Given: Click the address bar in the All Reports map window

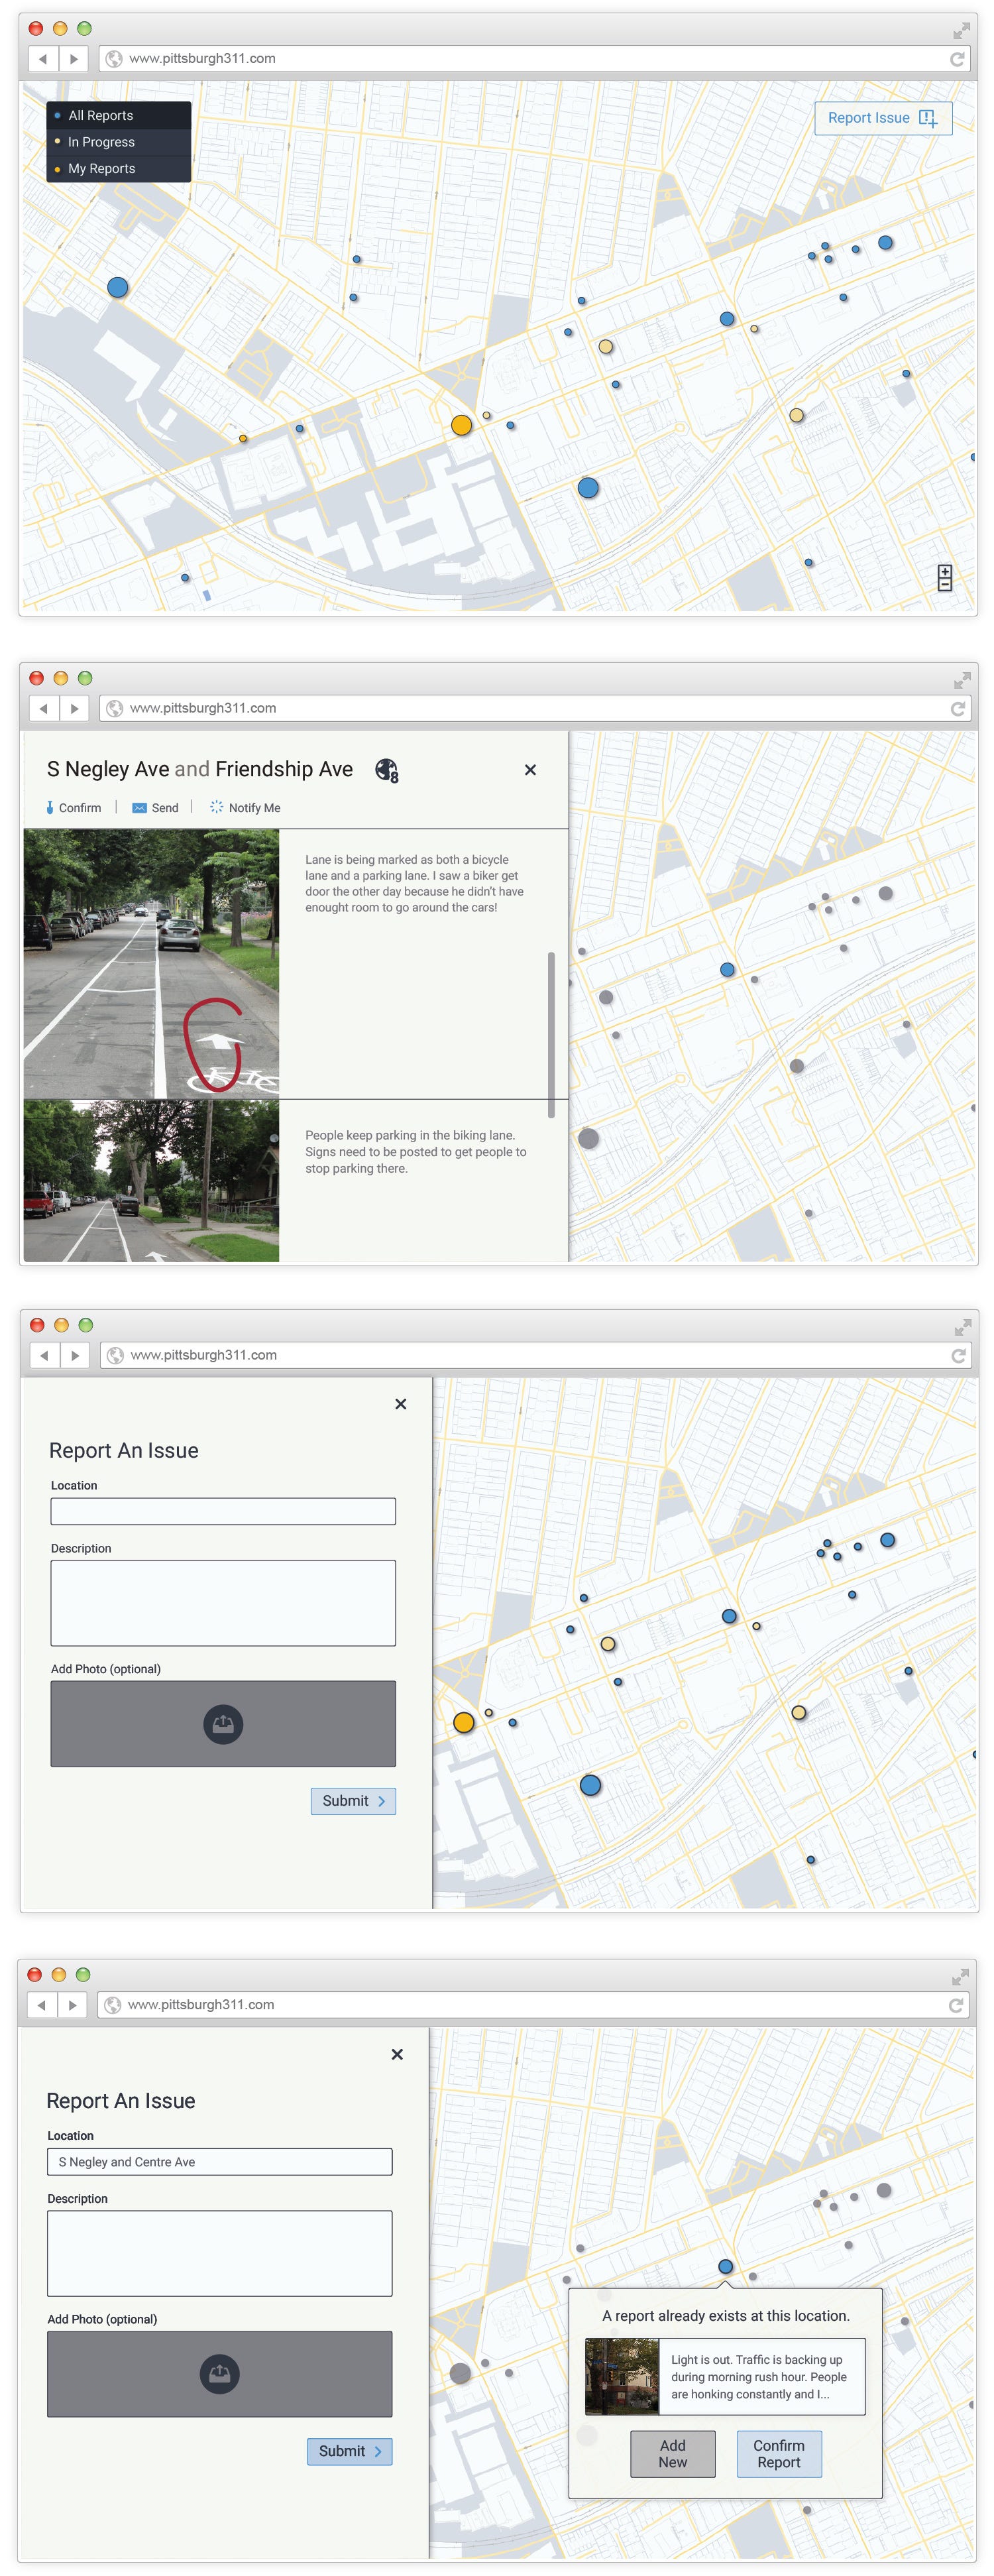Looking at the screenshot, I should point(535,59).
